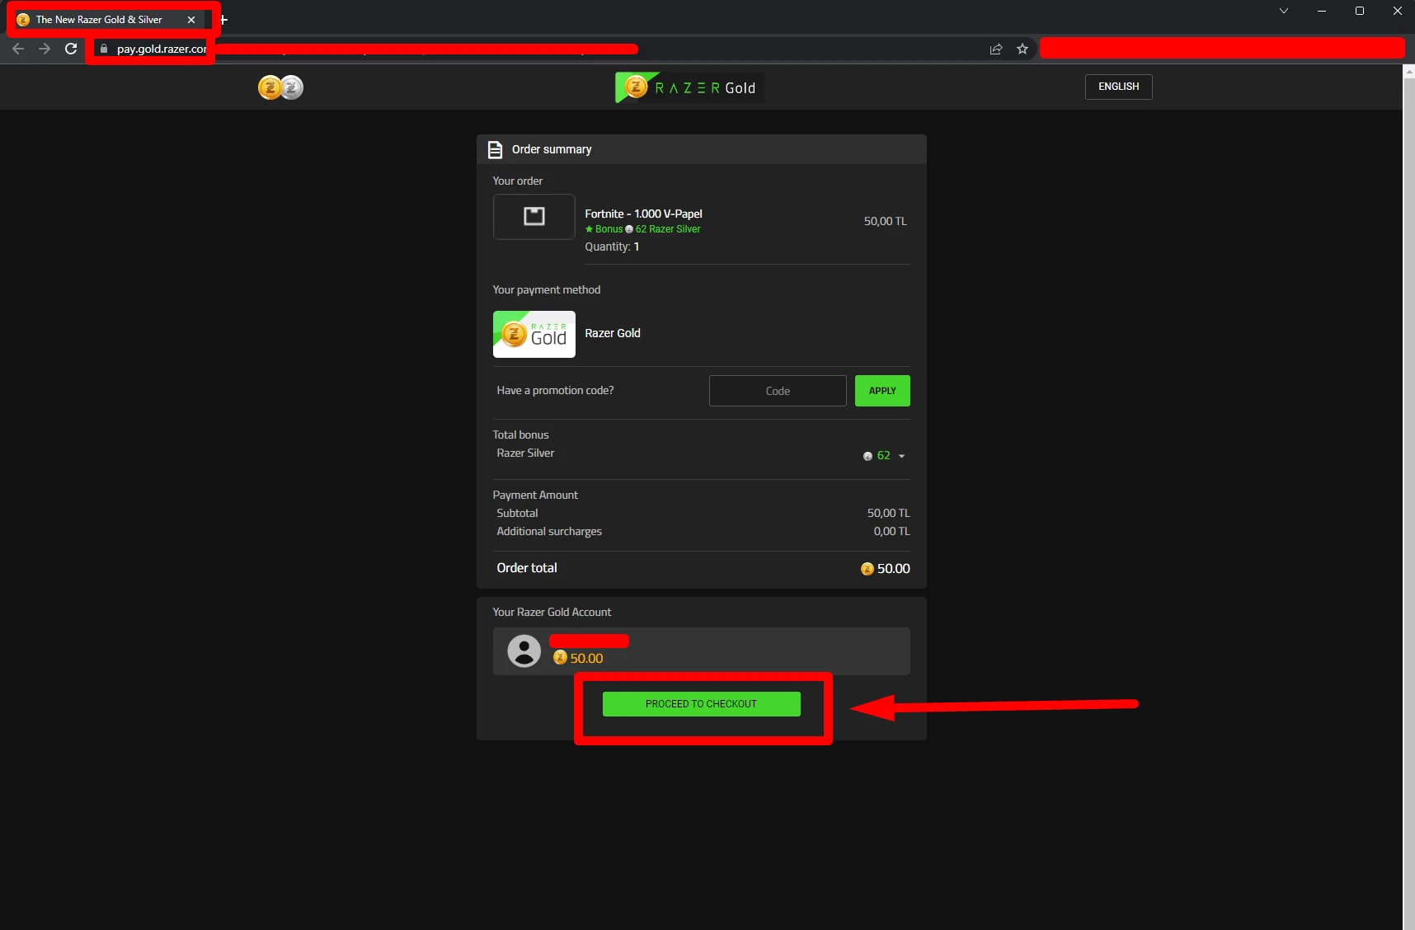Viewport: 1415px width, 930px height.
Task: Share this page from address bar
Action: [996, 49]
